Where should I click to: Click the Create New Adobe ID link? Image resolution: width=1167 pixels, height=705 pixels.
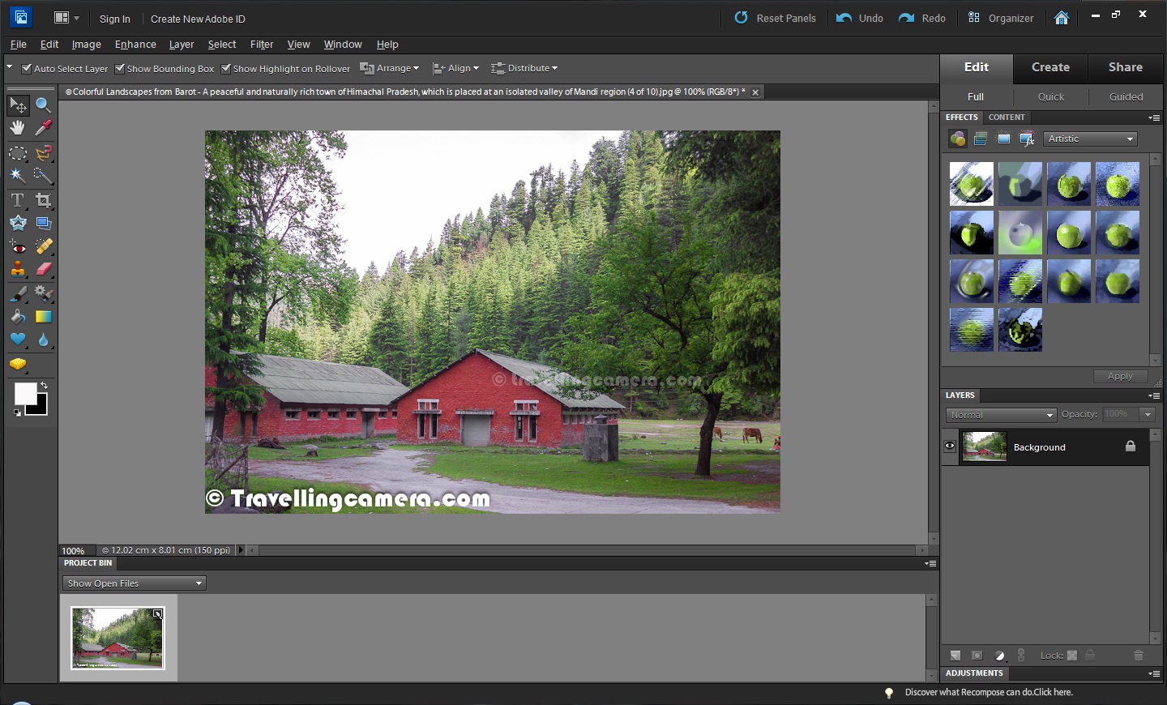tap(197, 19)
